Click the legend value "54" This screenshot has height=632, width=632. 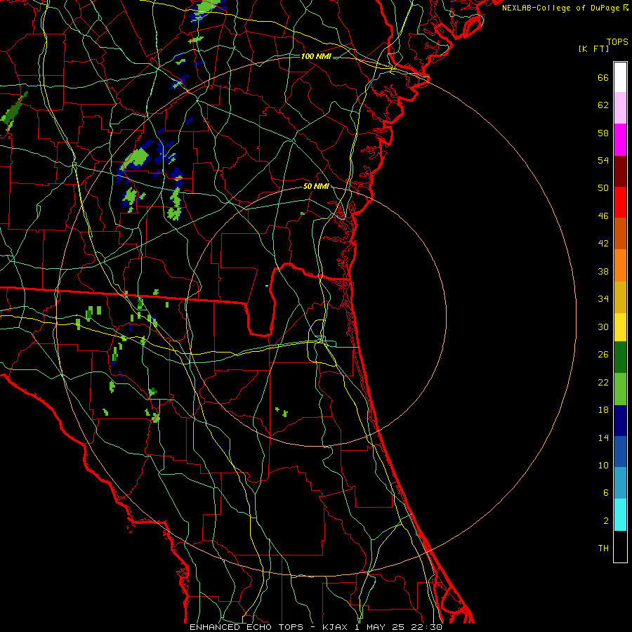tap(603, 160)
